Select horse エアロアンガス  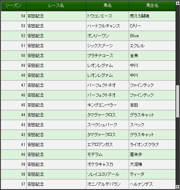click(x=100, y=145)
